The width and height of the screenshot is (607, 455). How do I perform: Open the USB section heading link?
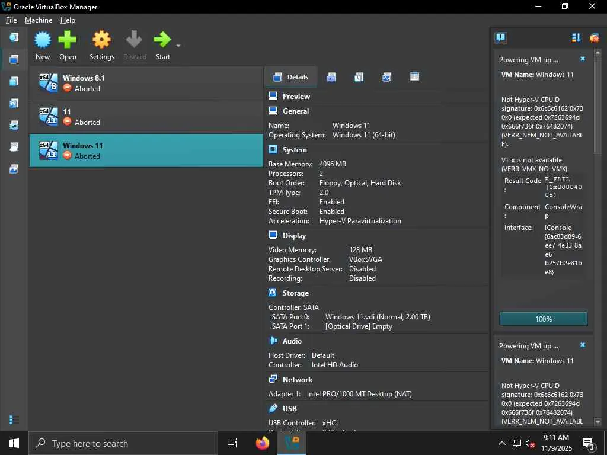pyautogui.click(x=289, y=409)
